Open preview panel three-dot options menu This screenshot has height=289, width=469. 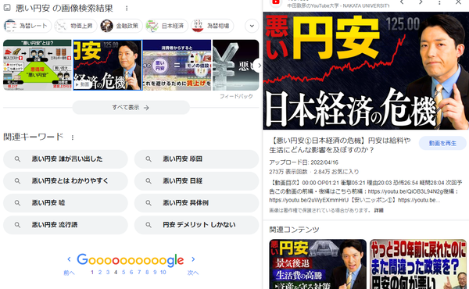[439, 2]
